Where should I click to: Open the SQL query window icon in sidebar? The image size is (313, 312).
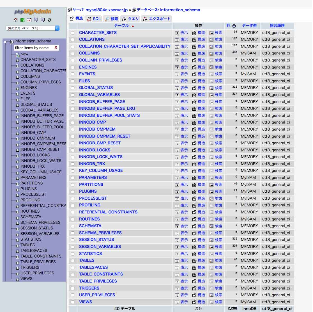click(x=29, y=20)
